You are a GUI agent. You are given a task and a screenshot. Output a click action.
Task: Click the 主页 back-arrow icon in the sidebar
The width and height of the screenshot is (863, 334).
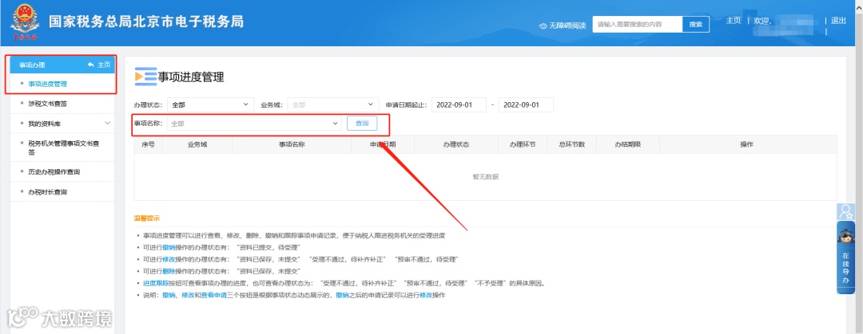(x=91, y=65)
